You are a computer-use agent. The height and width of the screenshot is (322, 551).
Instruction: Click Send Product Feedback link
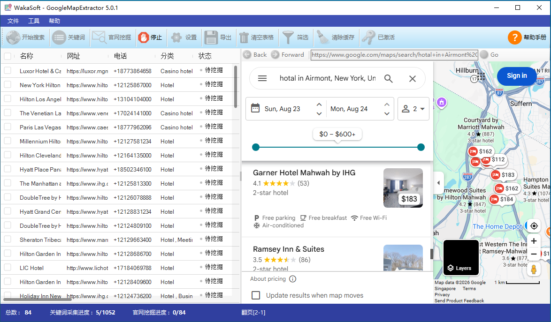point(459,300)
